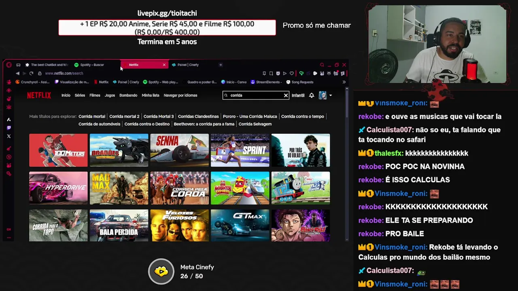Open the Jogos section on Netflix
518x291 pixels.
click(x=110, y=95)
